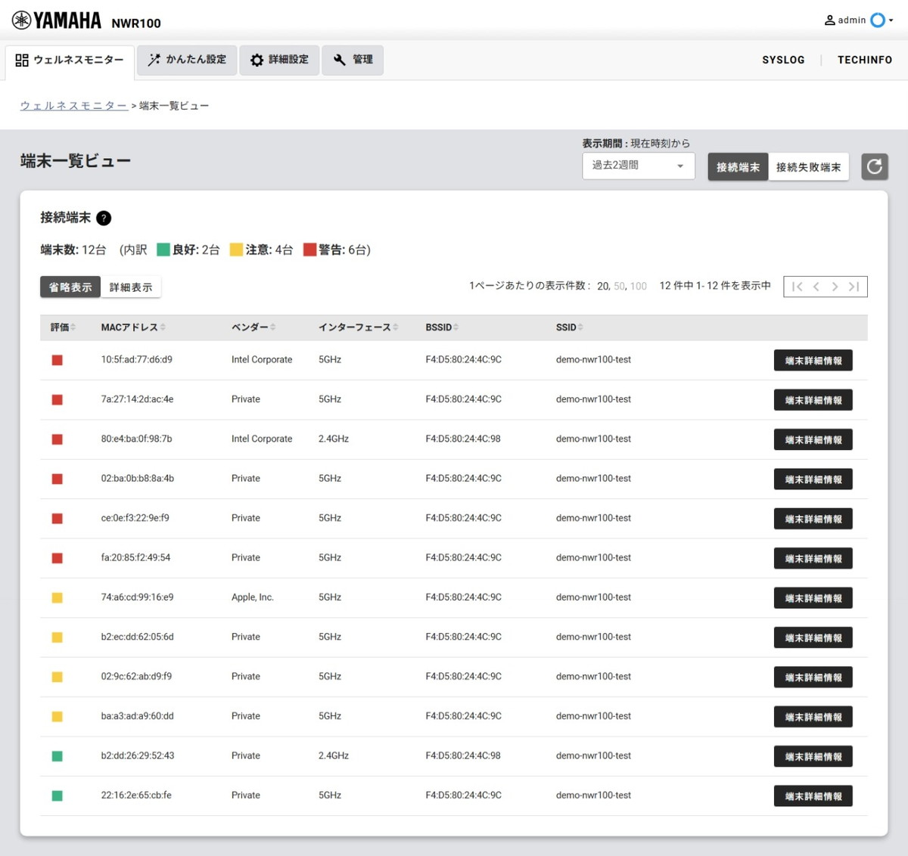Open the admin user menu
Viewport: 908px width, 856px height.
click(x=858, y=20)
